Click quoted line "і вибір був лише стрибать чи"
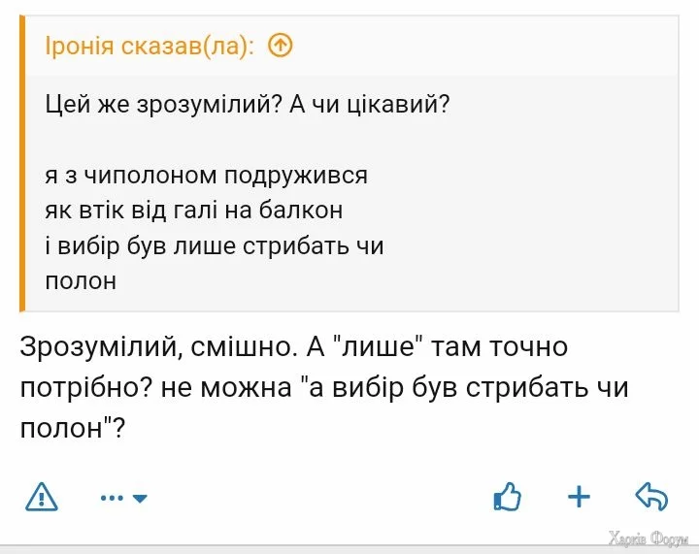The height and width of the screenshot is (554, 699). tap(215, 245)
